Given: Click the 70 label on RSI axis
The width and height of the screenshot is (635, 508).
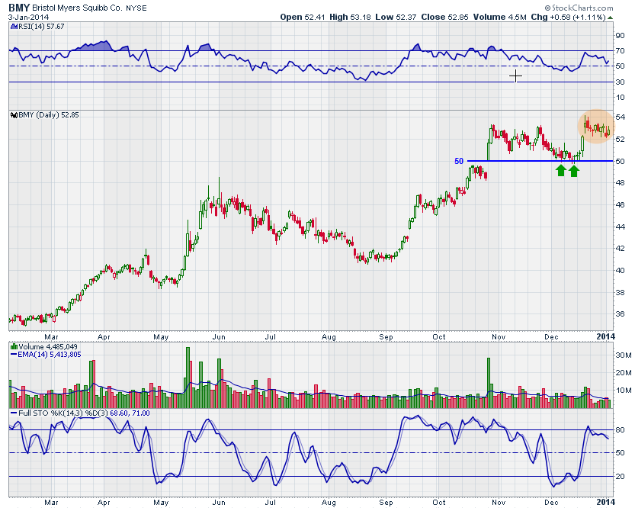Looking at the screenshot, I should pyautogui.click(x=620, y=51).
